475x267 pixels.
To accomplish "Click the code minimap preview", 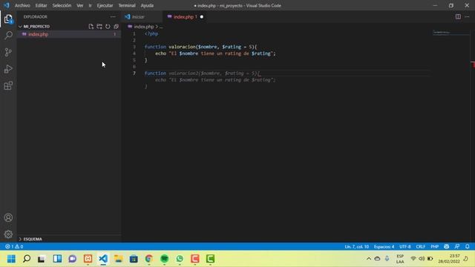I will 451,33.
